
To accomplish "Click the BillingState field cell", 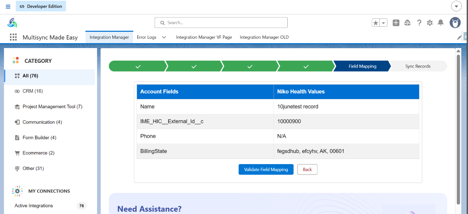I will (x=205, y=151).
